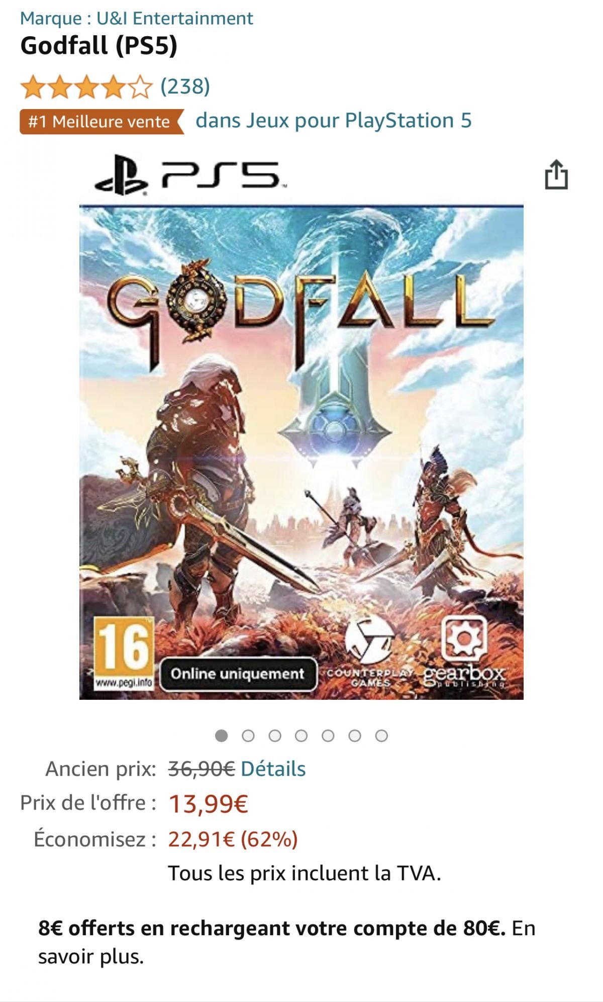This screenshot has height=1002, width=603.
Task: Select the third image carousel dot
Action: coord(275,736)
